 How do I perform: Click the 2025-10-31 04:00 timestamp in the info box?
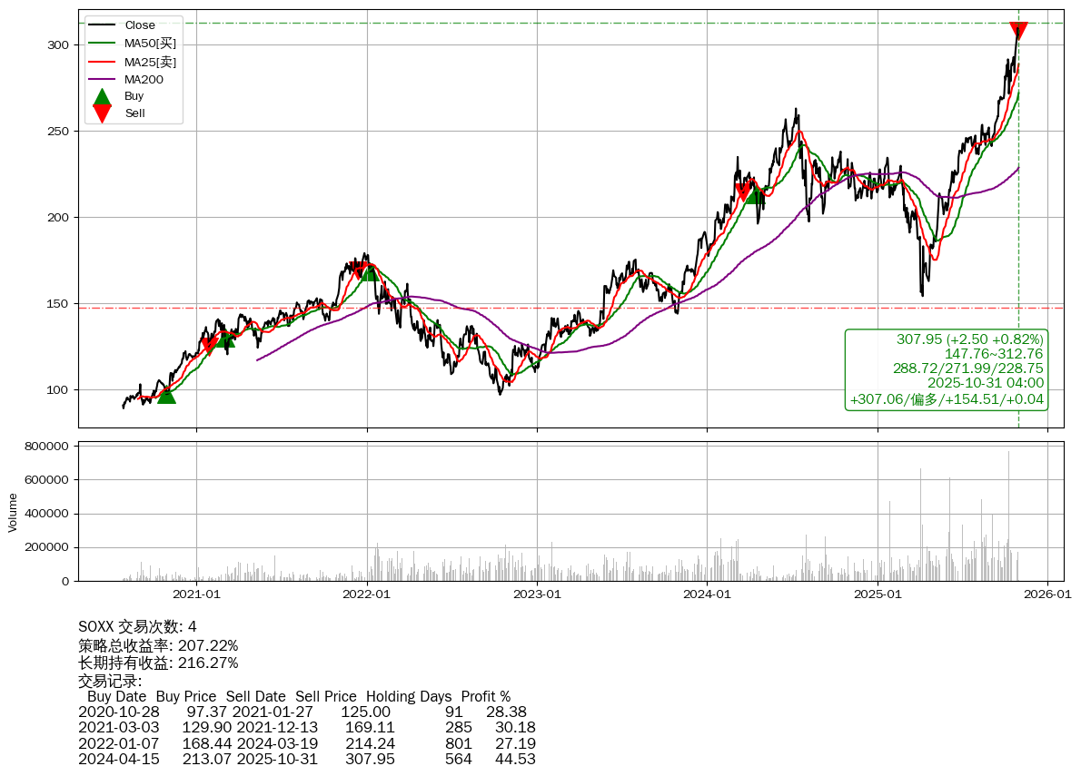tap(985, 384)
